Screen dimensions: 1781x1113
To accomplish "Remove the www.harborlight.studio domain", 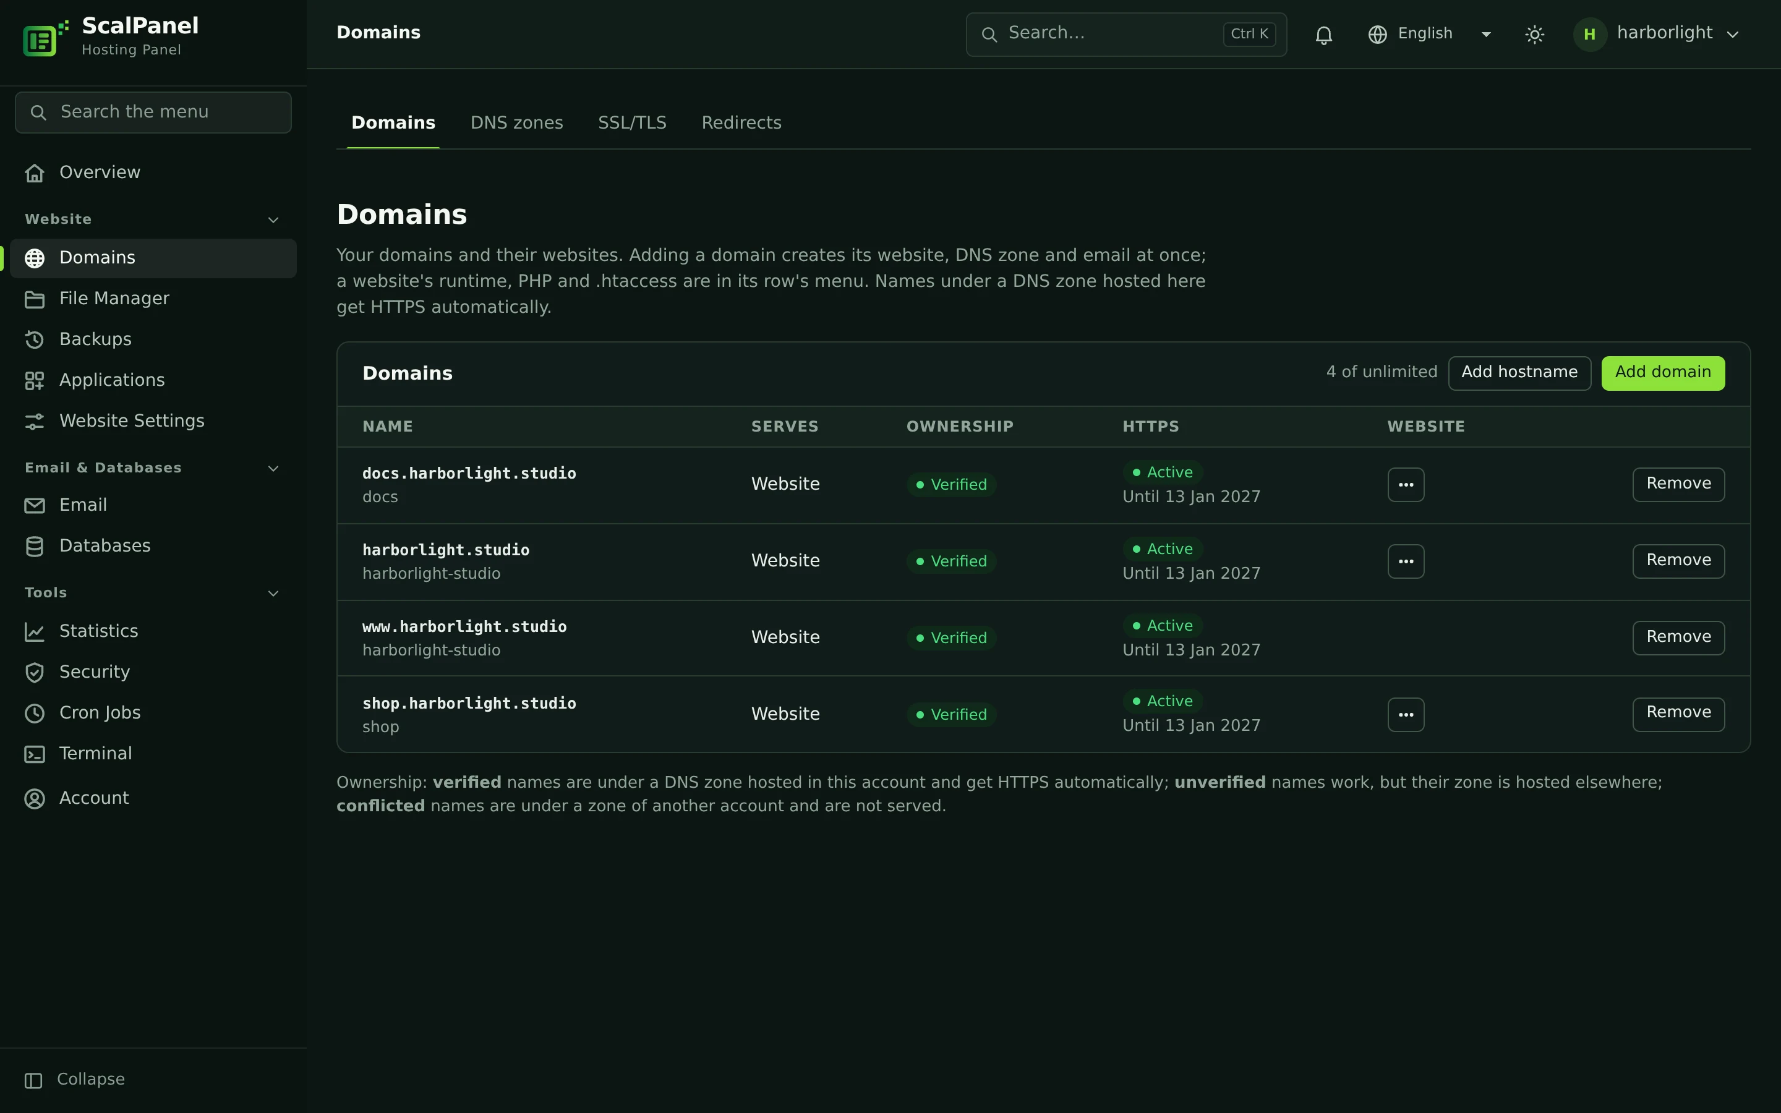I will point(1678,638).
